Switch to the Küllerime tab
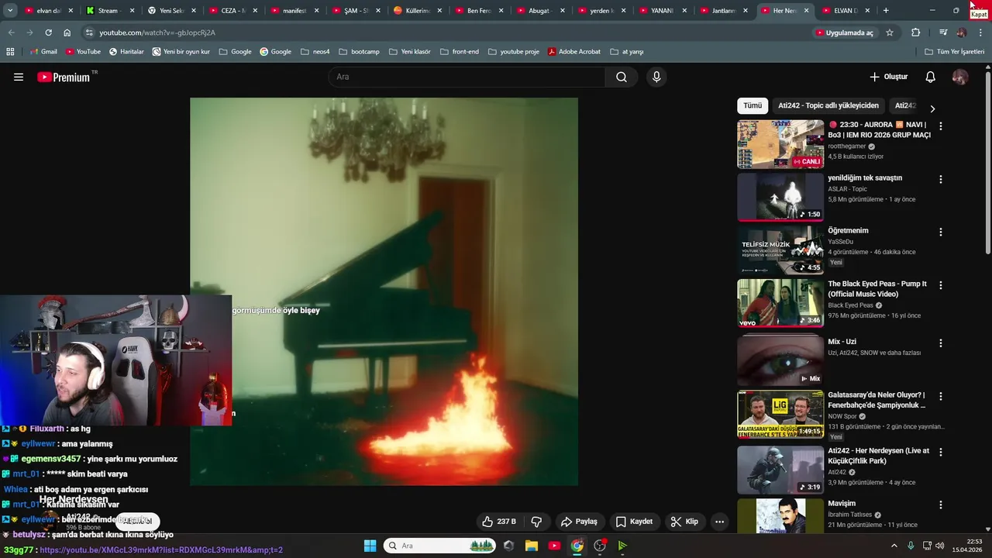 tap(417, 11)
